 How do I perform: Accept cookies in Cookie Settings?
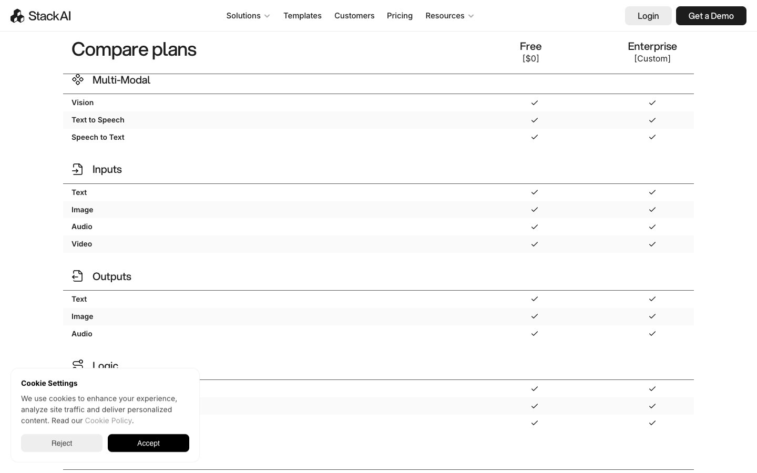[x=148, y=443]
